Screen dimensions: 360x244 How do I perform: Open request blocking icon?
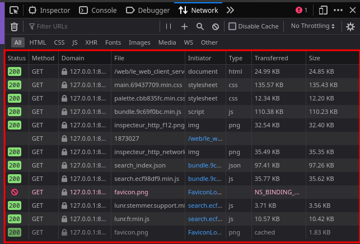(x=216, y=27)
